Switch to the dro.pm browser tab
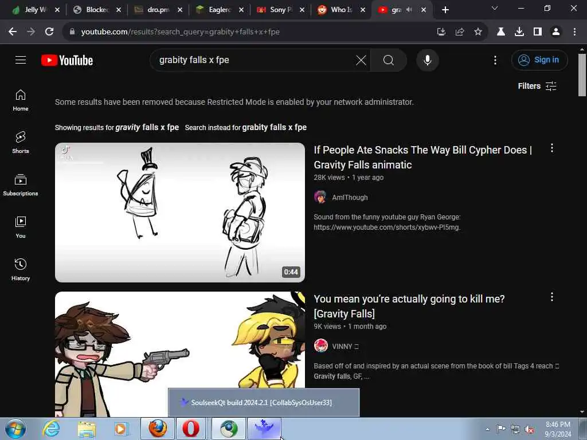The width and height of the screenshot is (587, 440). click(152, 10)
